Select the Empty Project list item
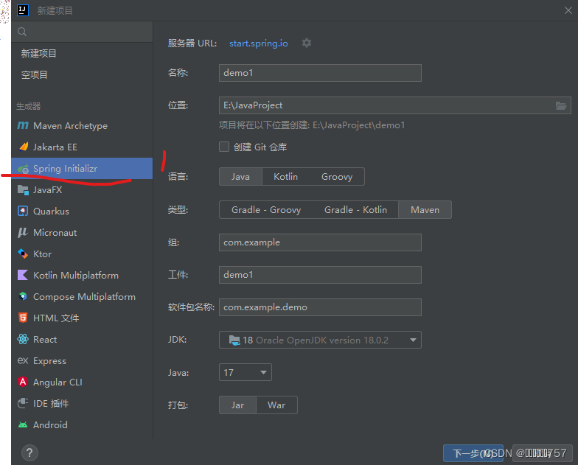This screenshot has height=465, width=578. click(x=82, y=75)
